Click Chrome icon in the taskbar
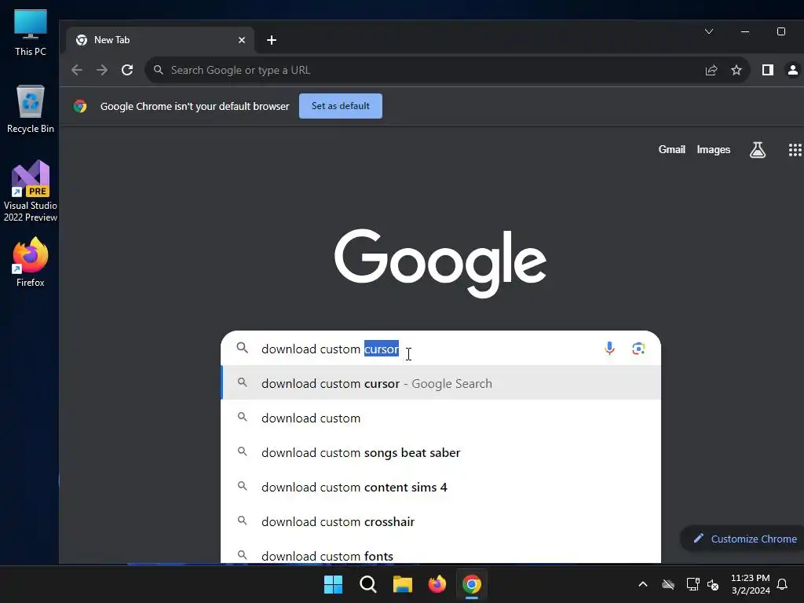The image size is (804, 603). pyautogui.click(x=472, y=584)
